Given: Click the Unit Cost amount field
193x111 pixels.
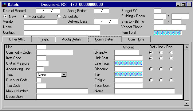Looking at the screenshot, I should tap(128, 58).
